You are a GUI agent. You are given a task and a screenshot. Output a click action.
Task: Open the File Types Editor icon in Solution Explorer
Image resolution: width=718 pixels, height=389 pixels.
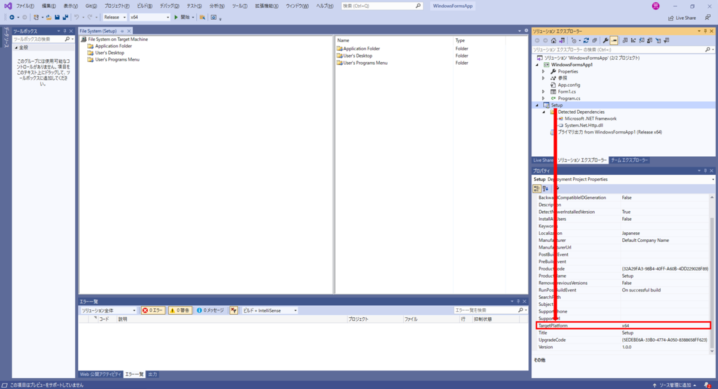coord(641,41)
